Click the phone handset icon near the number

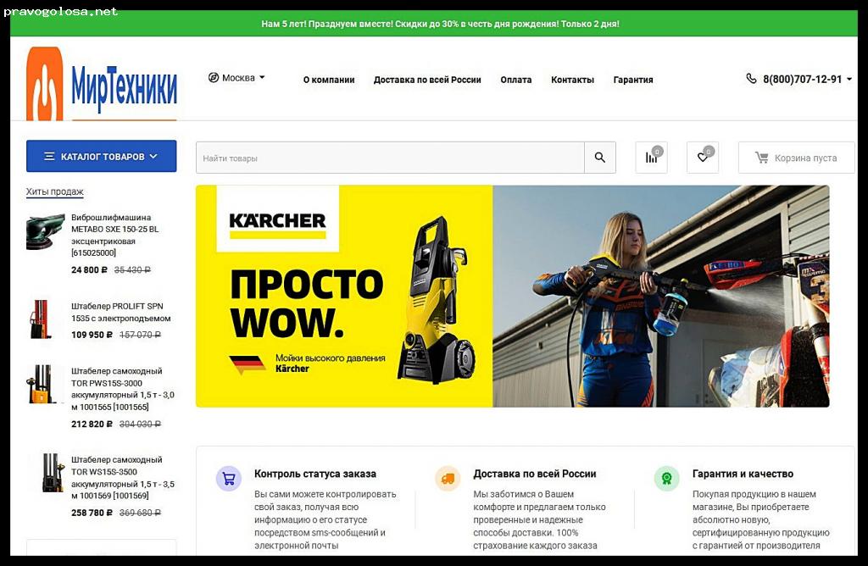pos(750,79)
